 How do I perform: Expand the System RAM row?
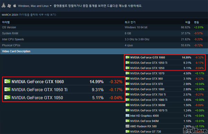(x=104, y=33)
